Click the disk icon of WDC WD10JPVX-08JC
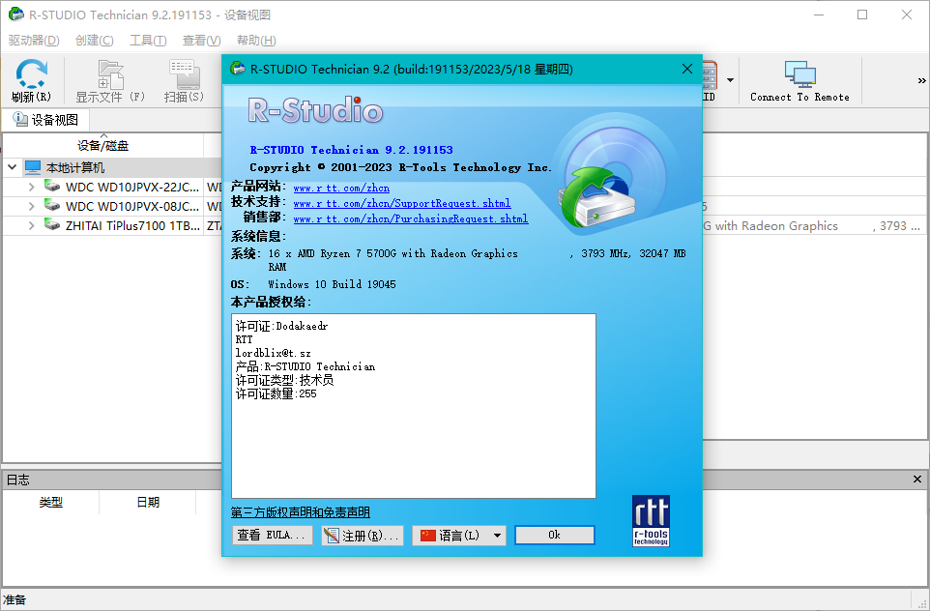930x611 pixels. click(x=53, y=205)
